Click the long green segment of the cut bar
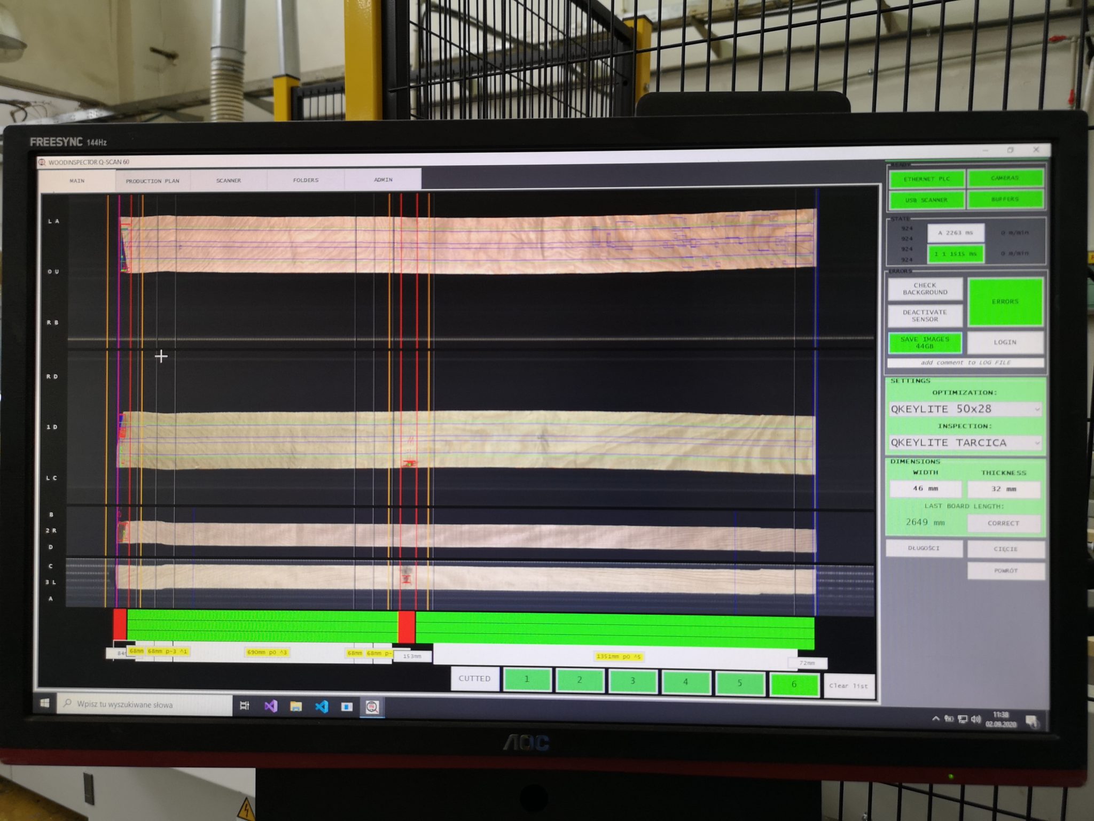1094x821 pixels. (615, 631)
